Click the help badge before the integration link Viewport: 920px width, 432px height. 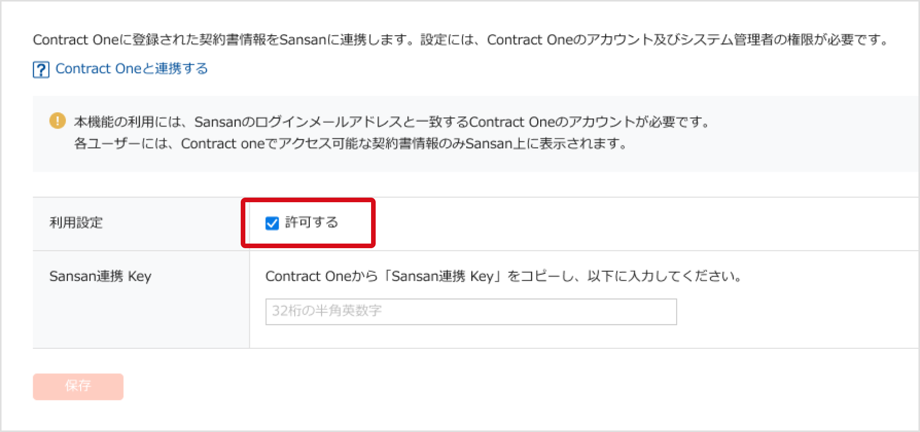click(41, 68)
